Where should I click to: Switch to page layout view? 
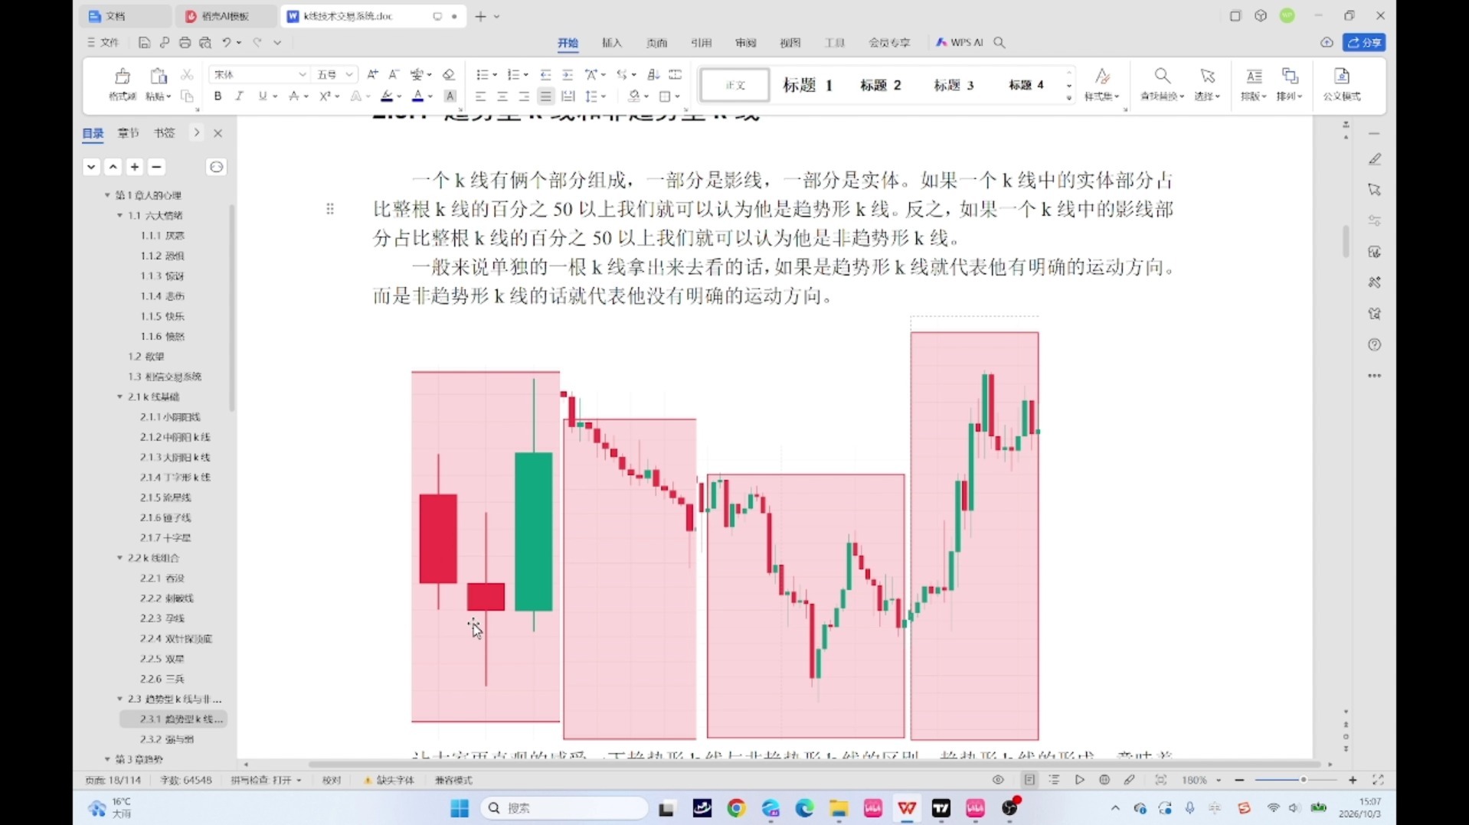point(1029,780)
